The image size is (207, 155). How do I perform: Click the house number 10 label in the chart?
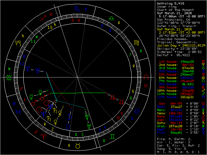49,27
